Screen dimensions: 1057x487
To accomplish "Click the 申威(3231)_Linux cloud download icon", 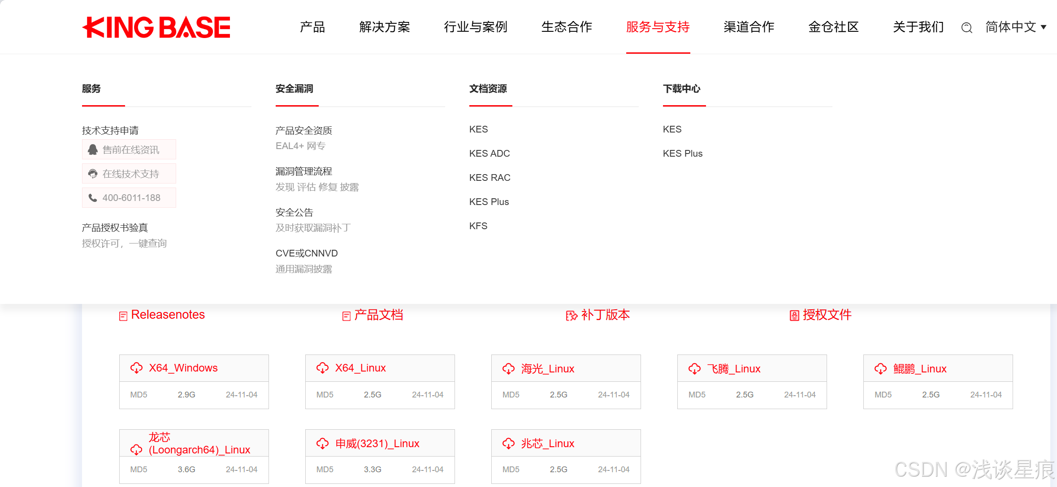I will (322, 444).
